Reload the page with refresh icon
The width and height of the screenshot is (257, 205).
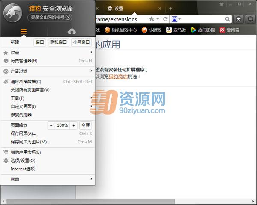tap(165, 19)
